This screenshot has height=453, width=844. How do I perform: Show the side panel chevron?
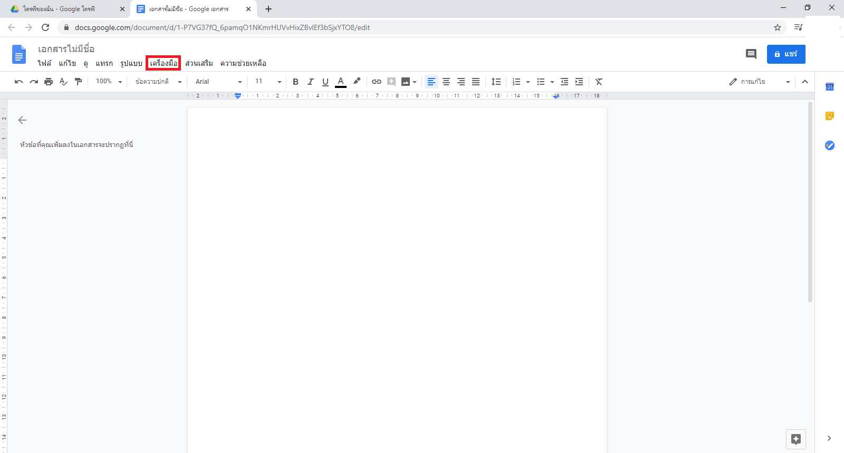(x=829, y=438)
